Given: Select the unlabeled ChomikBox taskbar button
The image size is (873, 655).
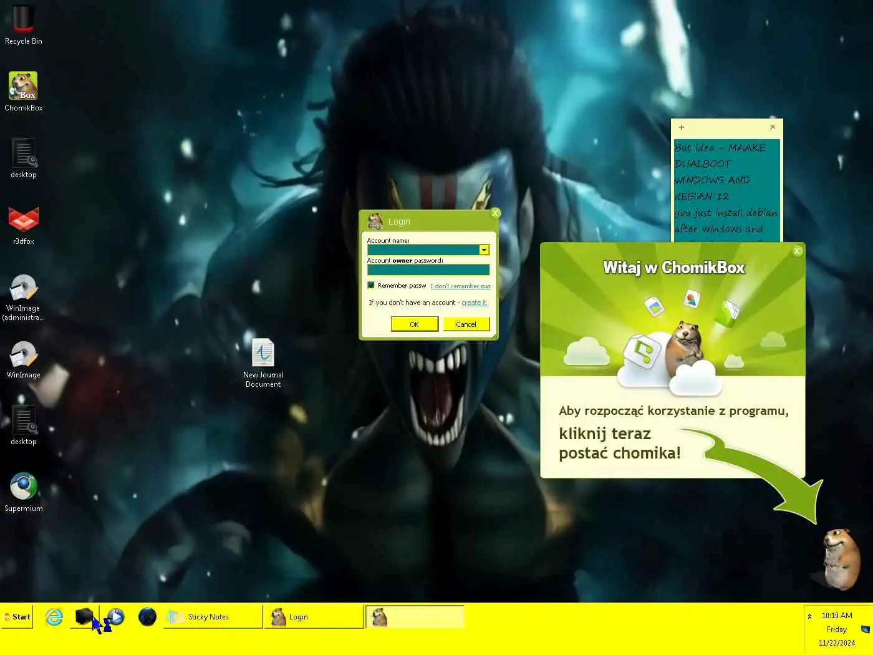Looking at the screenshot, I should tap(415, 617).
